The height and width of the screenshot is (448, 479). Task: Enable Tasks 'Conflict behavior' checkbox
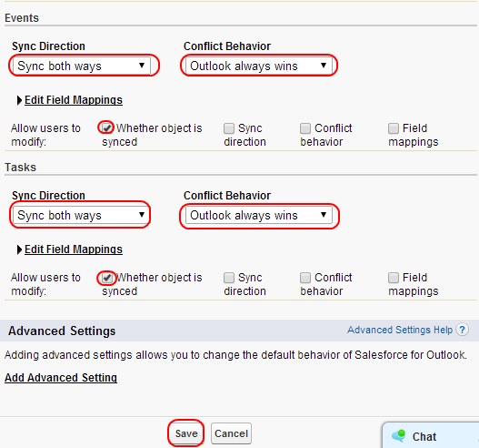click(305, 278)
